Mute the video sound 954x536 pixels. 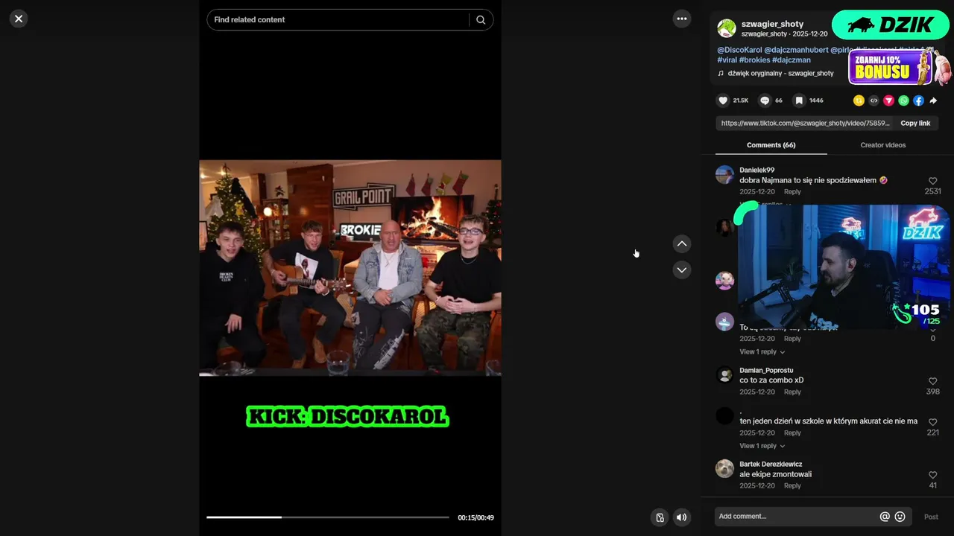tap(681, 517)
